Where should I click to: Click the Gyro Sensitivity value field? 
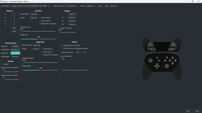tap(78, 52)
